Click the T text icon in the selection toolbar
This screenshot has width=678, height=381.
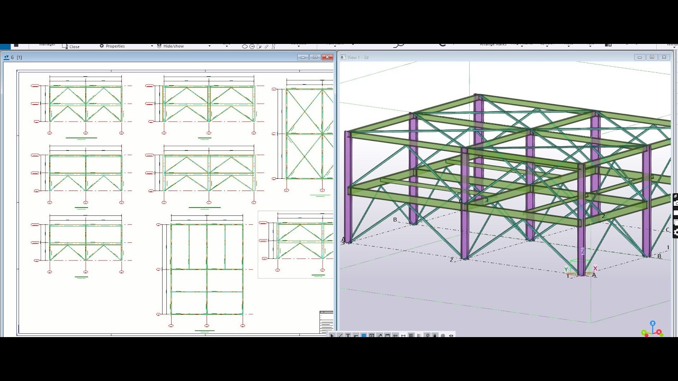point(348,335)
